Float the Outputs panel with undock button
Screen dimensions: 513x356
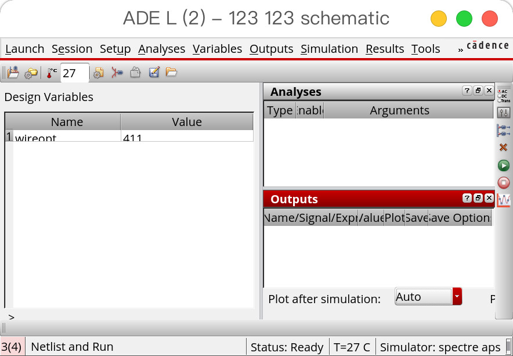478,198
